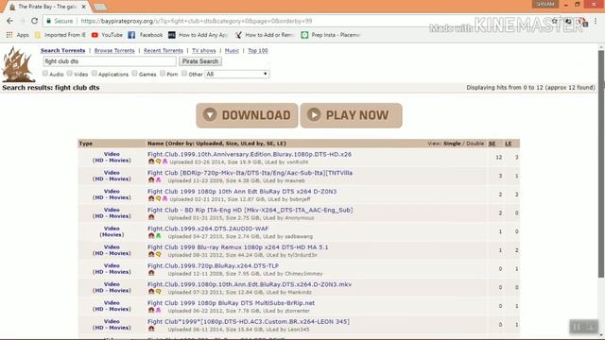
Task: Tick the Porn category checkbox
Action: pos(163,73)
